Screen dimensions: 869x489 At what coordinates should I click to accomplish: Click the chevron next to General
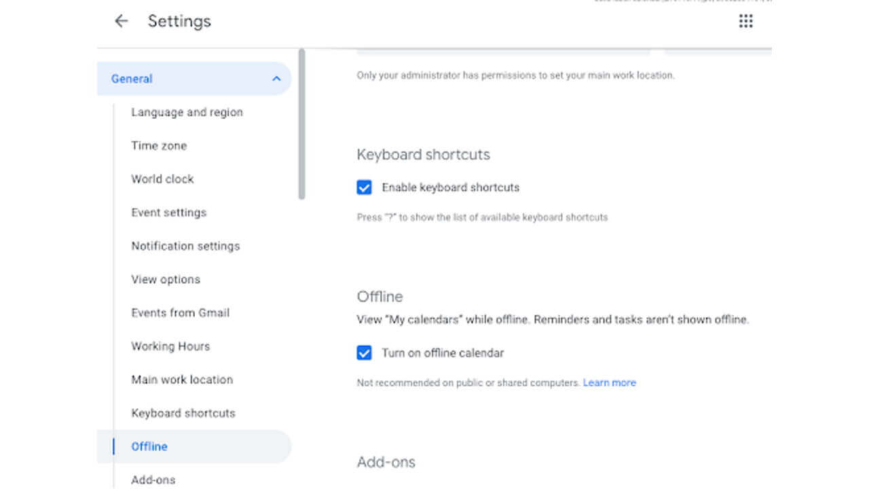276,79
